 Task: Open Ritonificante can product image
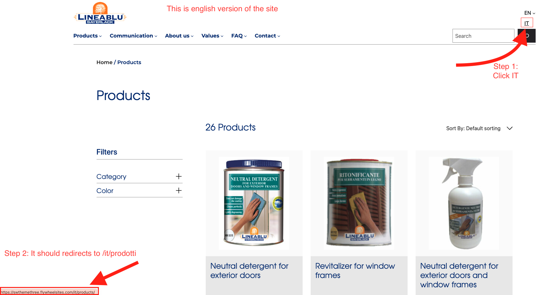pyautogui.click(x=359, y=203)
